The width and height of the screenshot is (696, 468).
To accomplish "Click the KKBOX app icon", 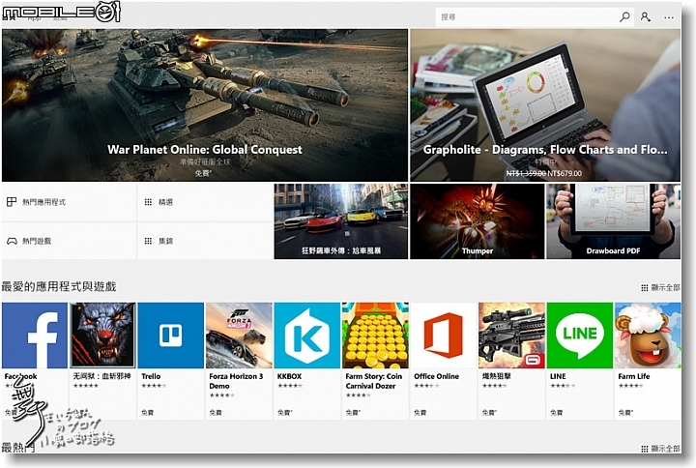I will [307, 336].
